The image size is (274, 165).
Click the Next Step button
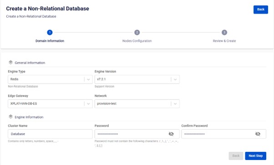256,156
